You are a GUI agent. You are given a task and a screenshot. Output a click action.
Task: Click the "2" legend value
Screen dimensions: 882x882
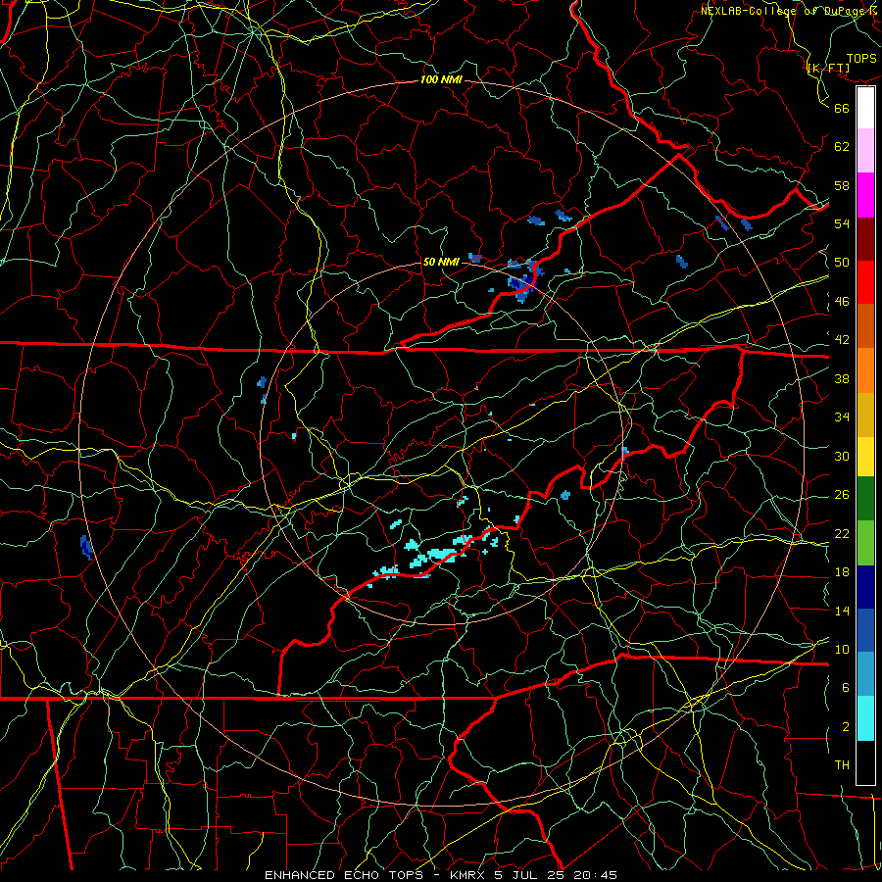pyautogui.click(x=845, y=727)
